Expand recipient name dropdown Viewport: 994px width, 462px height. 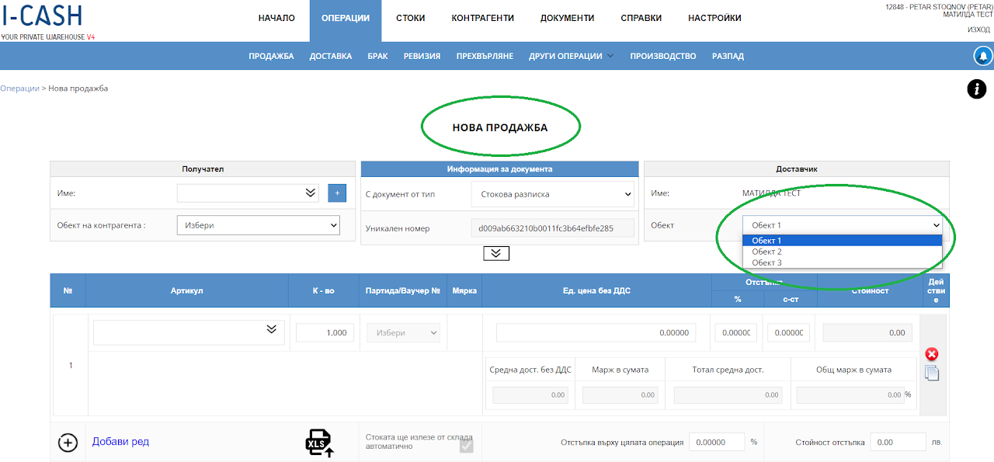point(311,193)
